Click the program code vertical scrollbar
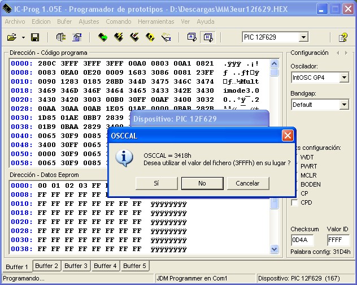This screenshot has height=285, width=357. [x=275, y=113]
